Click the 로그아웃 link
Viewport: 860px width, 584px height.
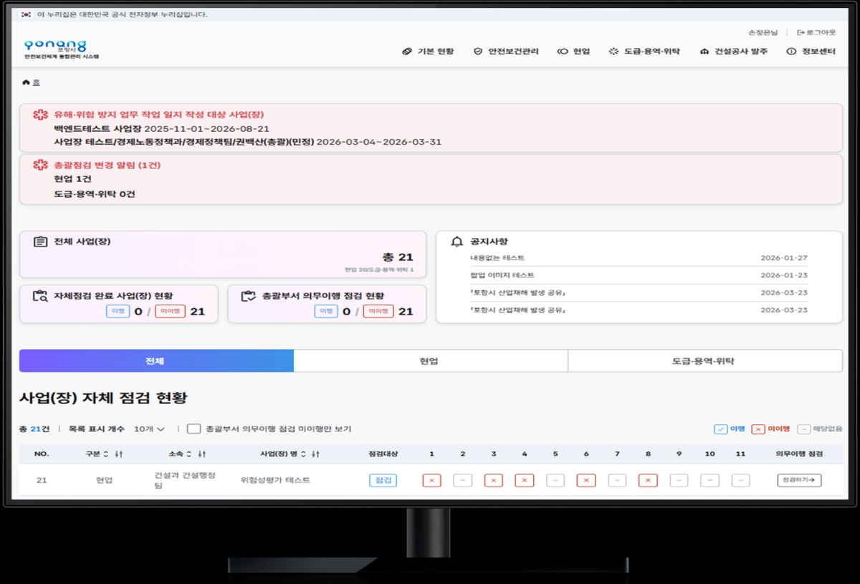[x=816, y=32]
